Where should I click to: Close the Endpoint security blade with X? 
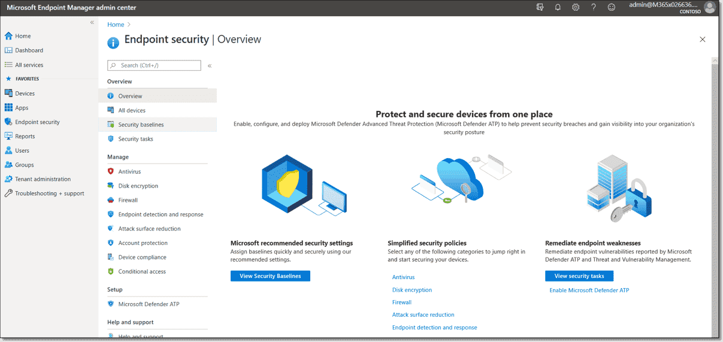pos(703,40)
